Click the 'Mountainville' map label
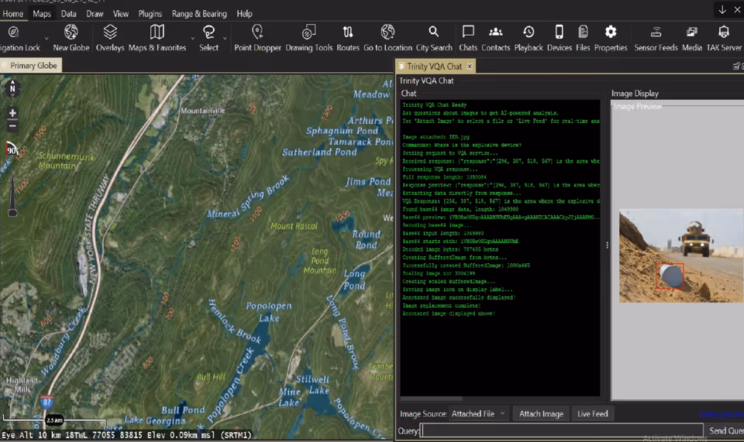 pos(202,111)
